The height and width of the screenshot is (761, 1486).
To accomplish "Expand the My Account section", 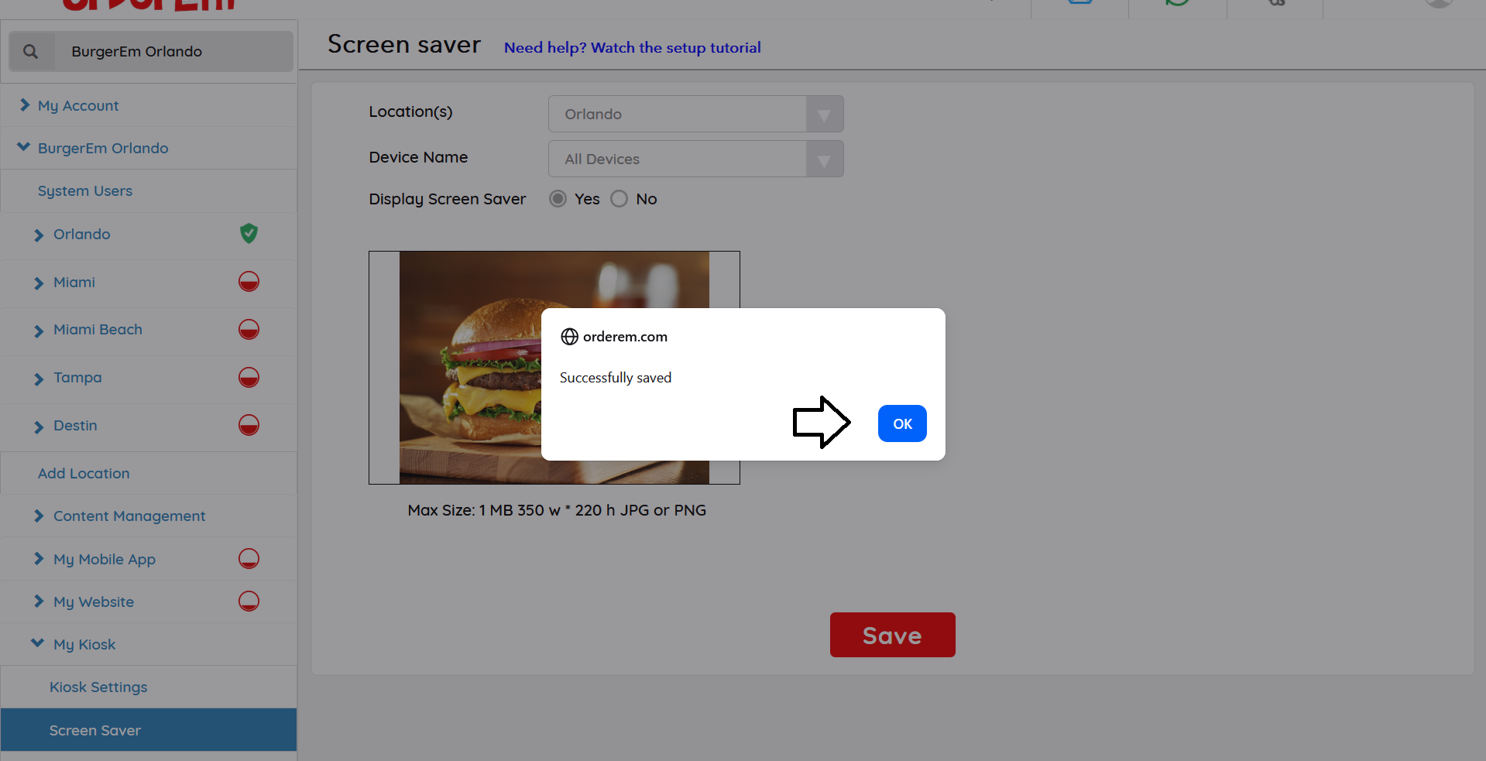I will click(x=77, y=106).
